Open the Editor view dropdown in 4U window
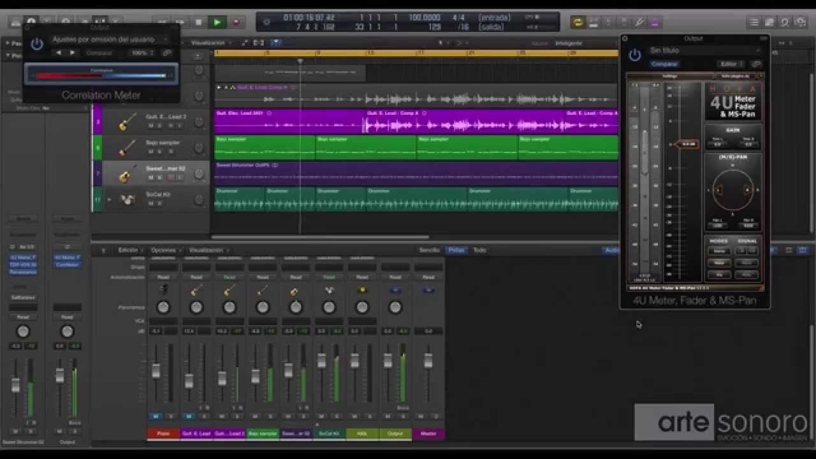The height and width of the screenshot is (459, 816). click(x=731, y=64)
